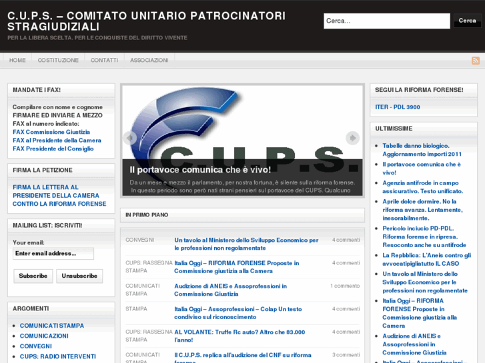Viewport: 485px width, 363px height.
Task: Open 4 commenti for Un tavolo article
Action: pos(346,240)
